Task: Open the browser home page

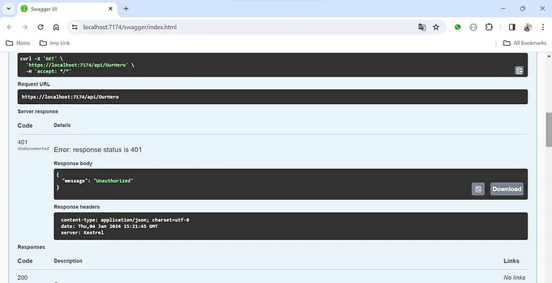Action: [x=56, y=27]
